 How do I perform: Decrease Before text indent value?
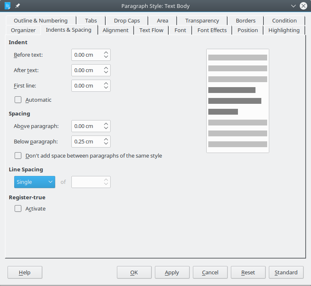106,57
